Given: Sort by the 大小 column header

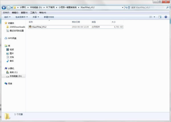Looking at the screenshot, I should click(x=113, y=22).
